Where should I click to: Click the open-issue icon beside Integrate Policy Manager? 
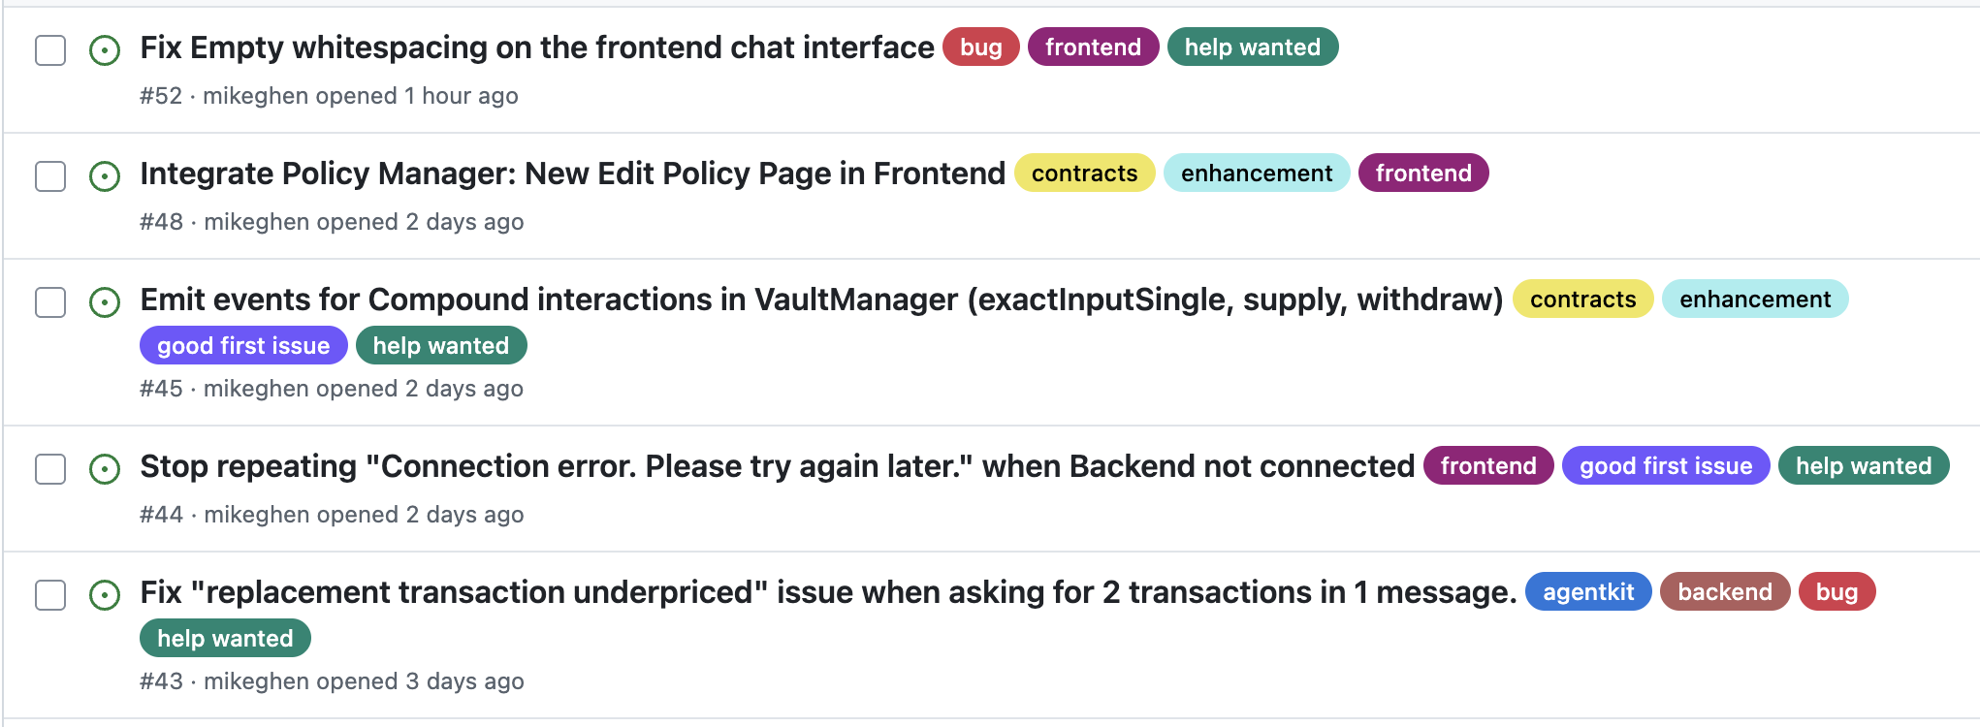coord(105,176)
